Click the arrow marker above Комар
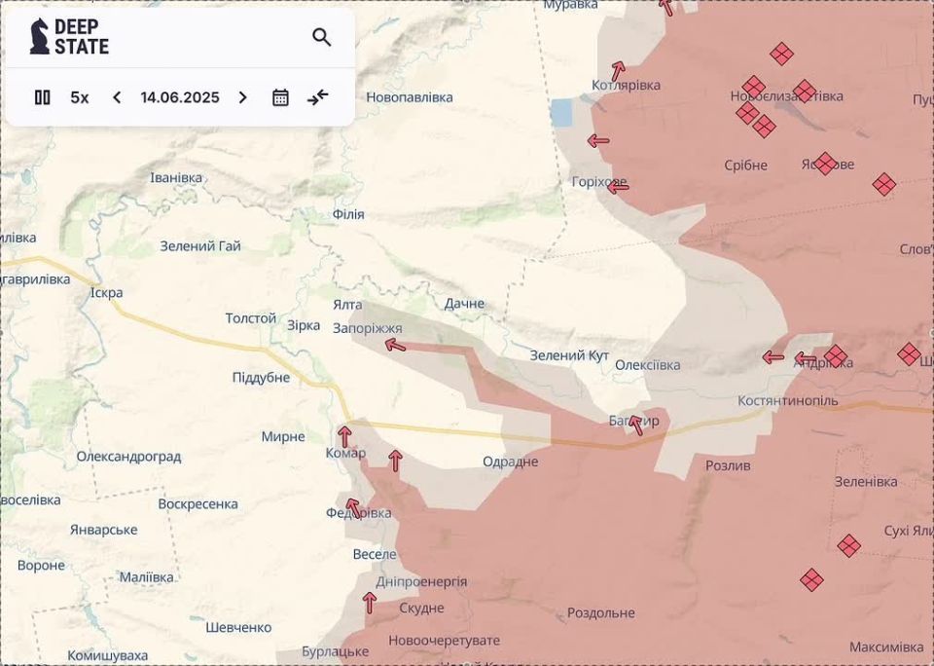This screenshot has height=666, width=934. (344, 435)
